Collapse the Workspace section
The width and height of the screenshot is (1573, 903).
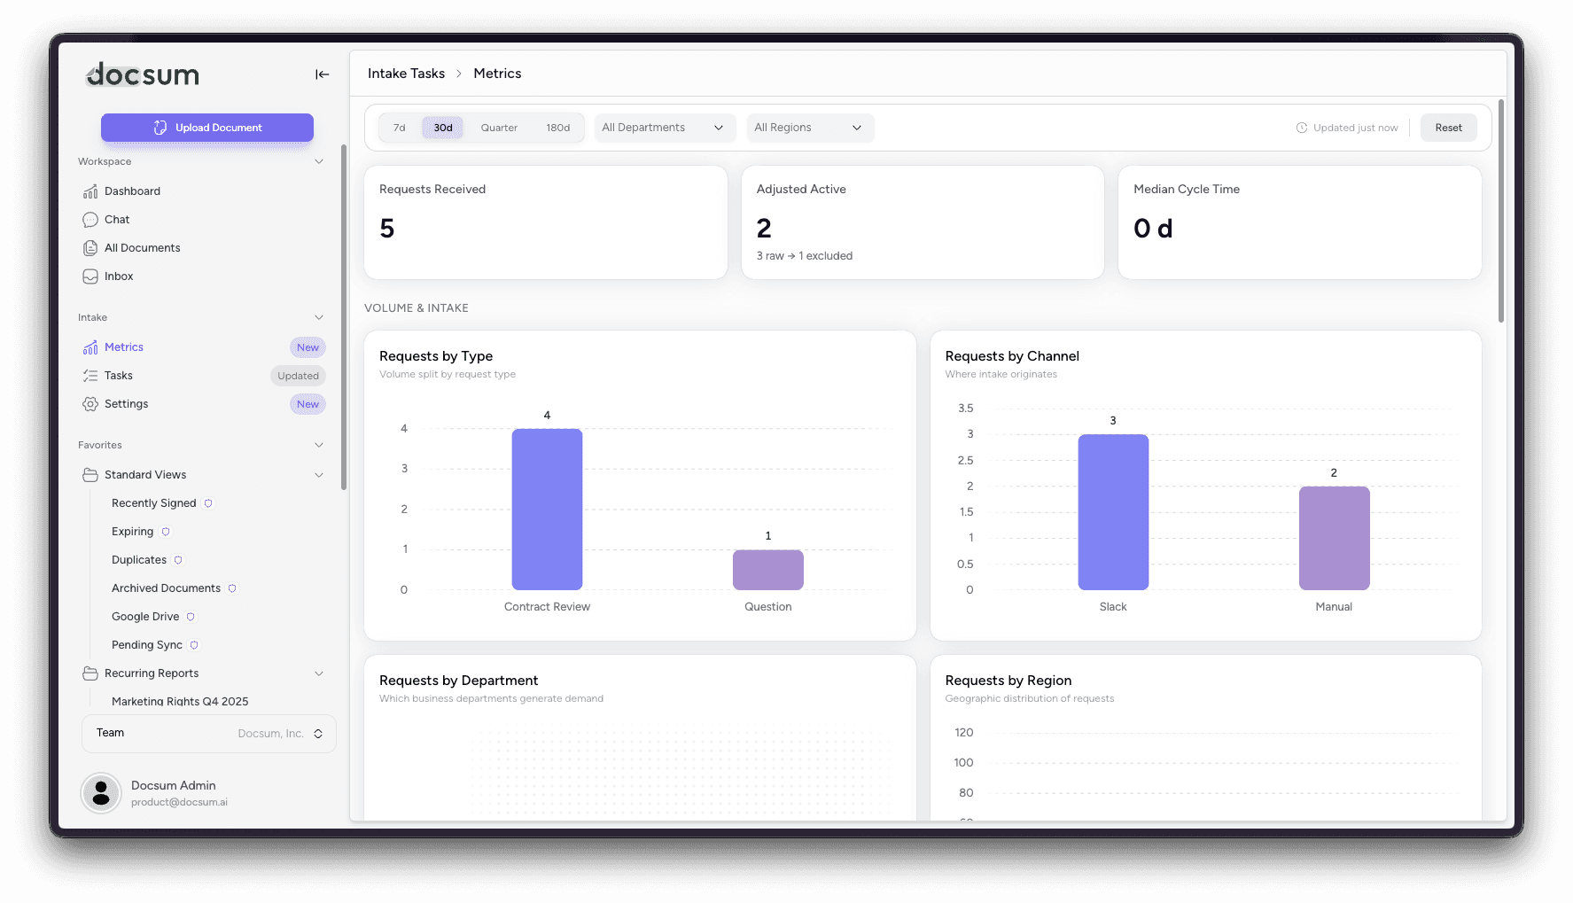319,161
